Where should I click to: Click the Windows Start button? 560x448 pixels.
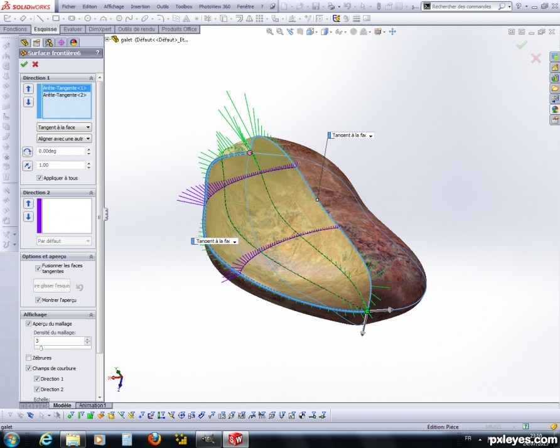[11, 439]
